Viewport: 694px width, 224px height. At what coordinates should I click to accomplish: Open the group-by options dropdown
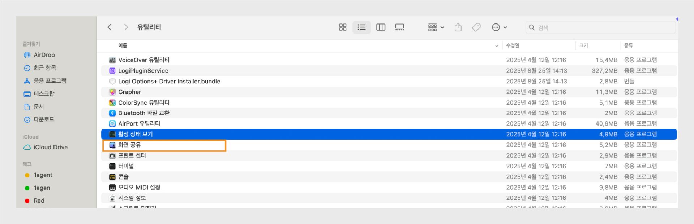pyautogui.click(x=436, y=27)
